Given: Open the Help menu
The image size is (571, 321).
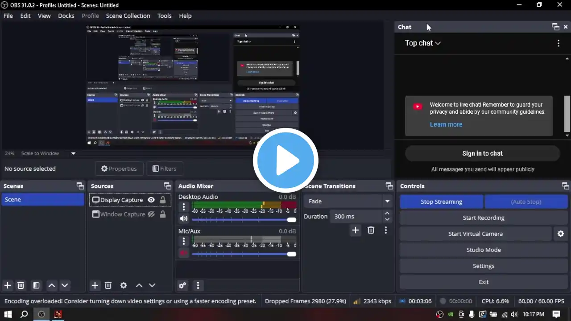Looking at the screenshot, I should coord(185,16).
